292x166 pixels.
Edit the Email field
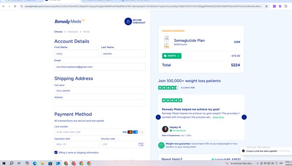click(100, 67)
